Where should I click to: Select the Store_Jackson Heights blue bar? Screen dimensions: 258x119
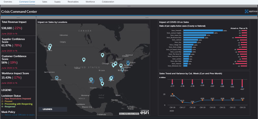click(198, 33)
